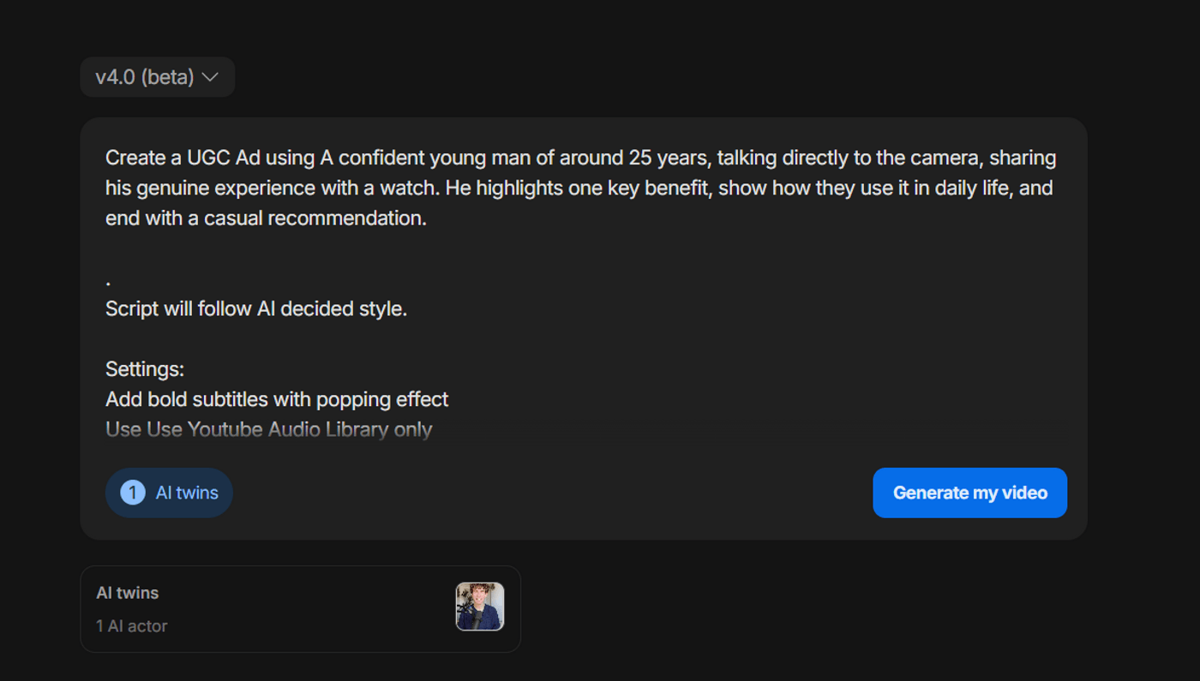Image resolution: width=1200 pixels, height=681 pixels.
Task: Open the v4.0 (beta) version dropdown
Action: (x=157, y=76)
